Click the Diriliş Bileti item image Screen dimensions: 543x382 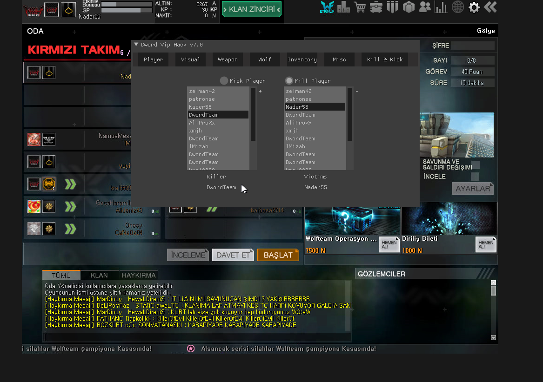449,219
